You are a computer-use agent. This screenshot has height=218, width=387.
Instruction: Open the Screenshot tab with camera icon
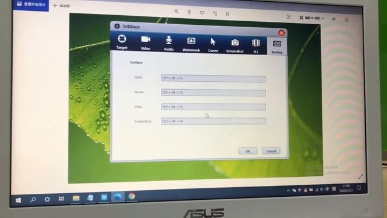point(235,45)
